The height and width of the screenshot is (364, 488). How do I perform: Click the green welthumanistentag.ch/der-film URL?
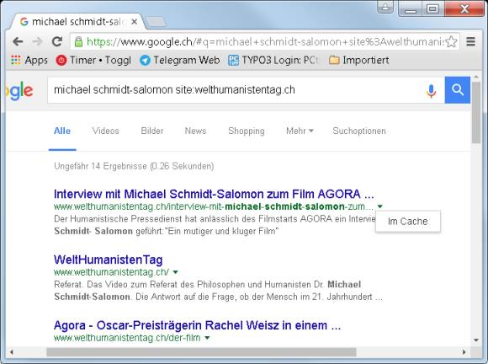click(x=127, y=338)
